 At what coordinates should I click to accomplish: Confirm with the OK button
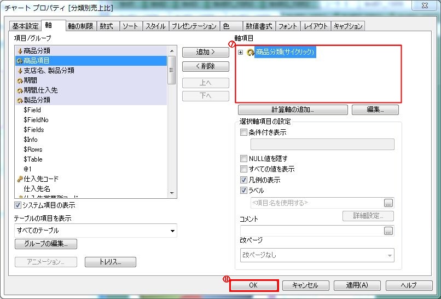pyautogui.click(x=254, y=285)
